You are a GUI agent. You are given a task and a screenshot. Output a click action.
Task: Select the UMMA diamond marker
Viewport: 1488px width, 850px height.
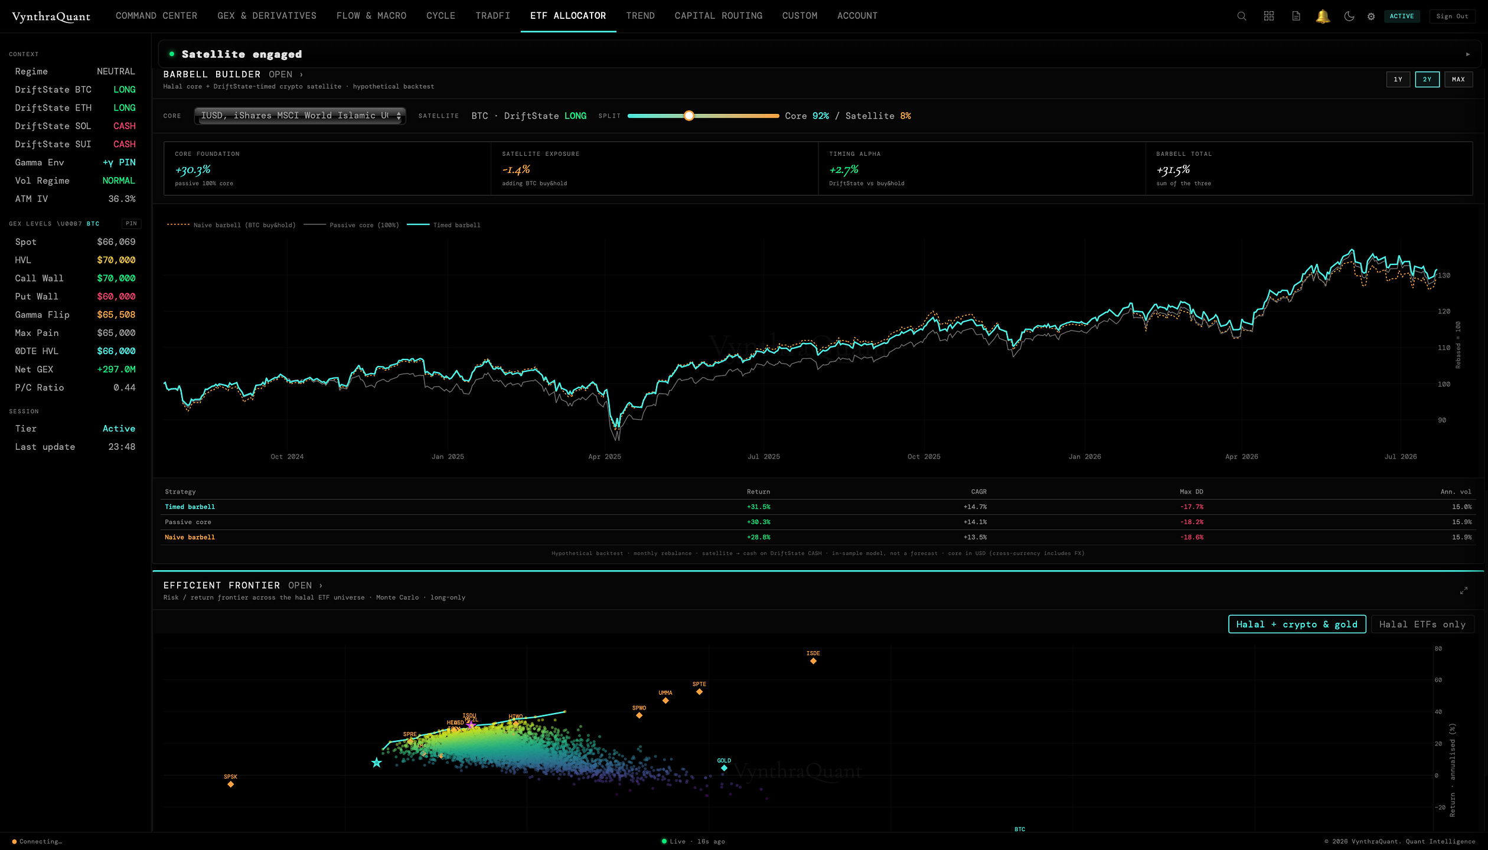click(665, 701)
